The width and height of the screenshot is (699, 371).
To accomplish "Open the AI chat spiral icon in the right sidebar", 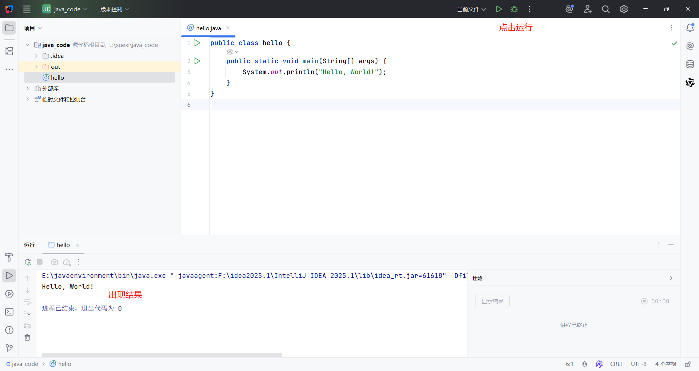I will (x=690, y=46).
